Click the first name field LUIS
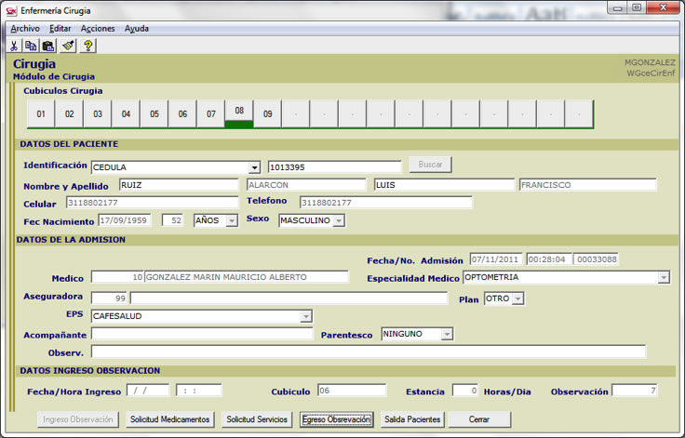 (444, 185)
